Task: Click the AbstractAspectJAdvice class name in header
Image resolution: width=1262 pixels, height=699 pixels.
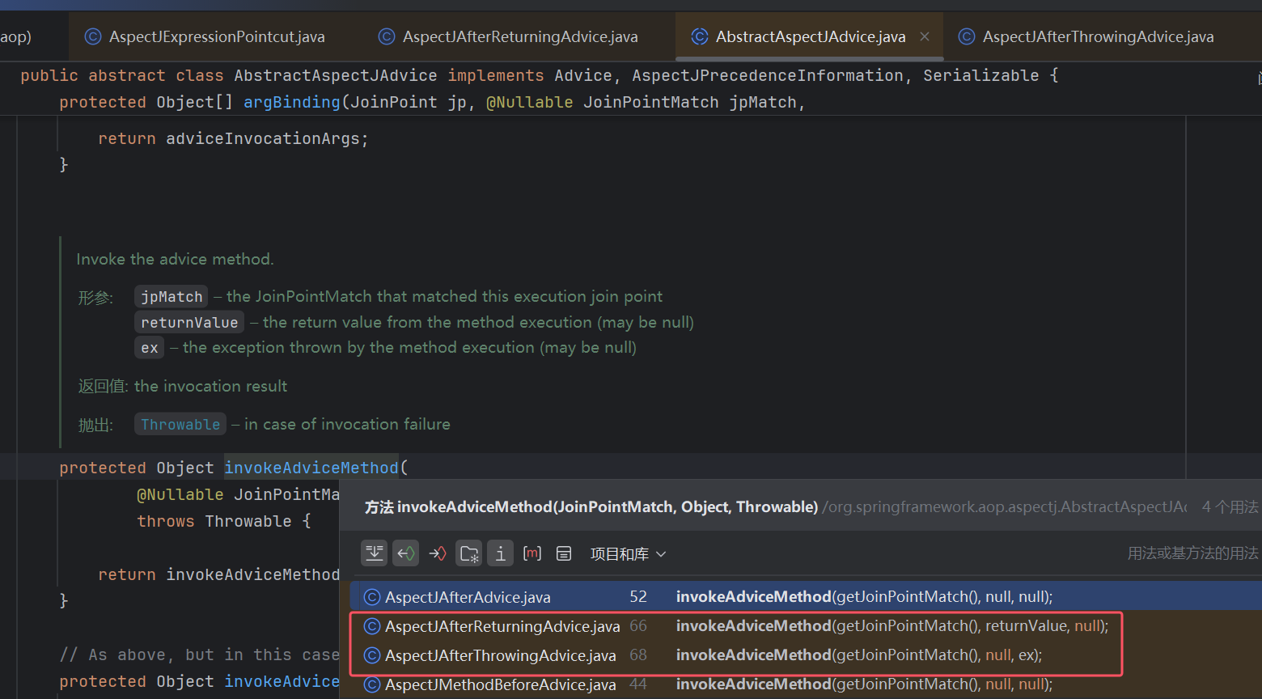Action: [x=336, y=75]
